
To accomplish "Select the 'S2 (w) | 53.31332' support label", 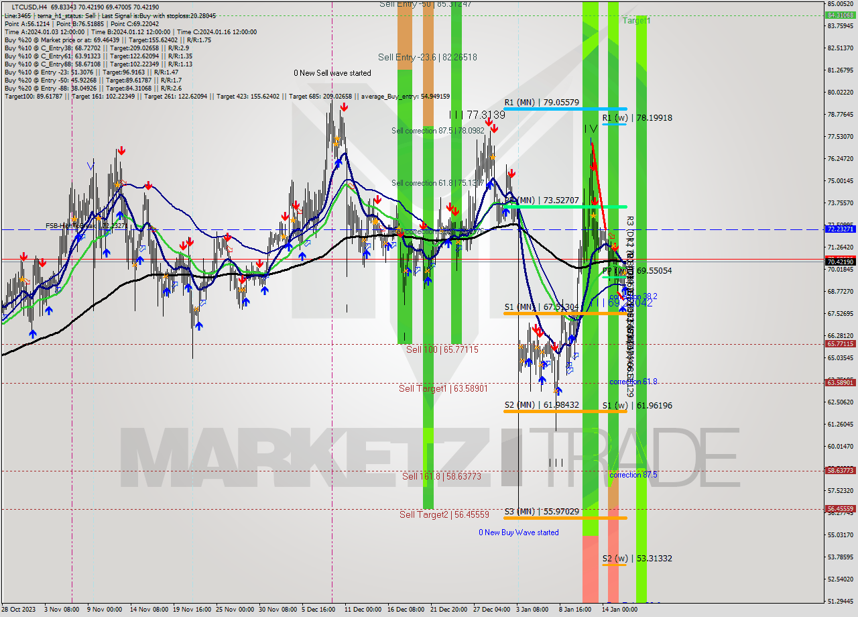I will (x=637, y=559).
